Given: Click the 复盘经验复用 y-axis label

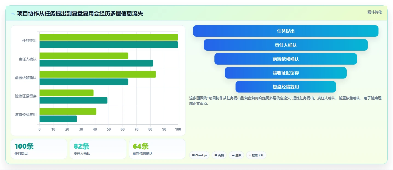Looking at the screenshot, I should pos(26,115).
